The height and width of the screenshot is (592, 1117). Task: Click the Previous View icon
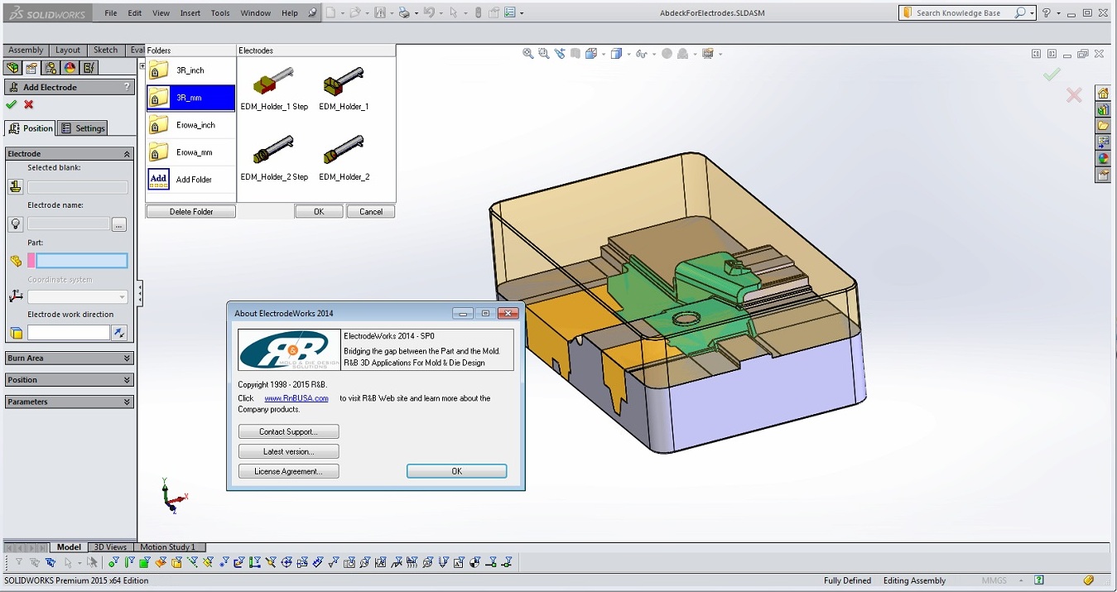tap(560, 54)
